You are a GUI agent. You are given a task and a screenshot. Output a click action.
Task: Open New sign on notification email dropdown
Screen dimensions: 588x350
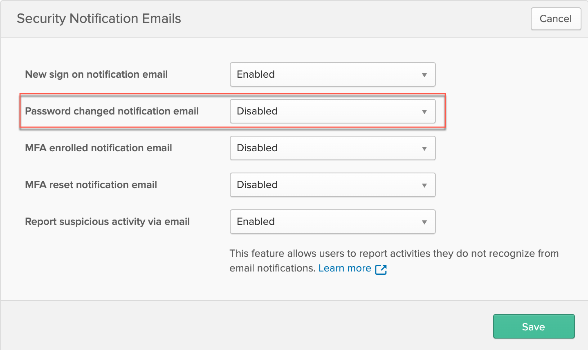point(333,74)
